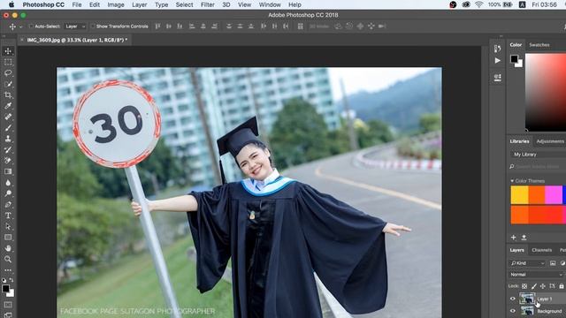Select the Crop tool

[x=8, y=95]
